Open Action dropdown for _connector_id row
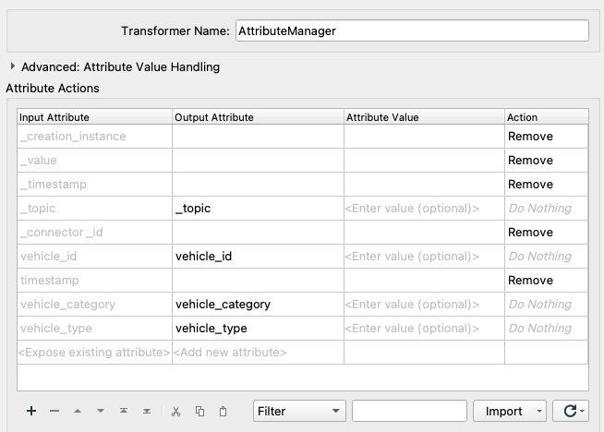Screen dimensions: 604x432 (546, 233)
